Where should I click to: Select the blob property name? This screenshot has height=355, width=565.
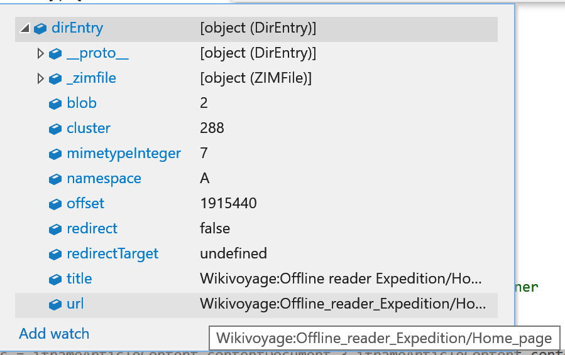[x=82, y=103]
